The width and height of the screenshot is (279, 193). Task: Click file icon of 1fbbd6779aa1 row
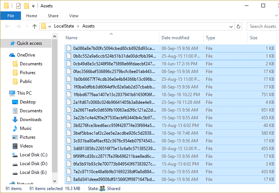(69, 95)
